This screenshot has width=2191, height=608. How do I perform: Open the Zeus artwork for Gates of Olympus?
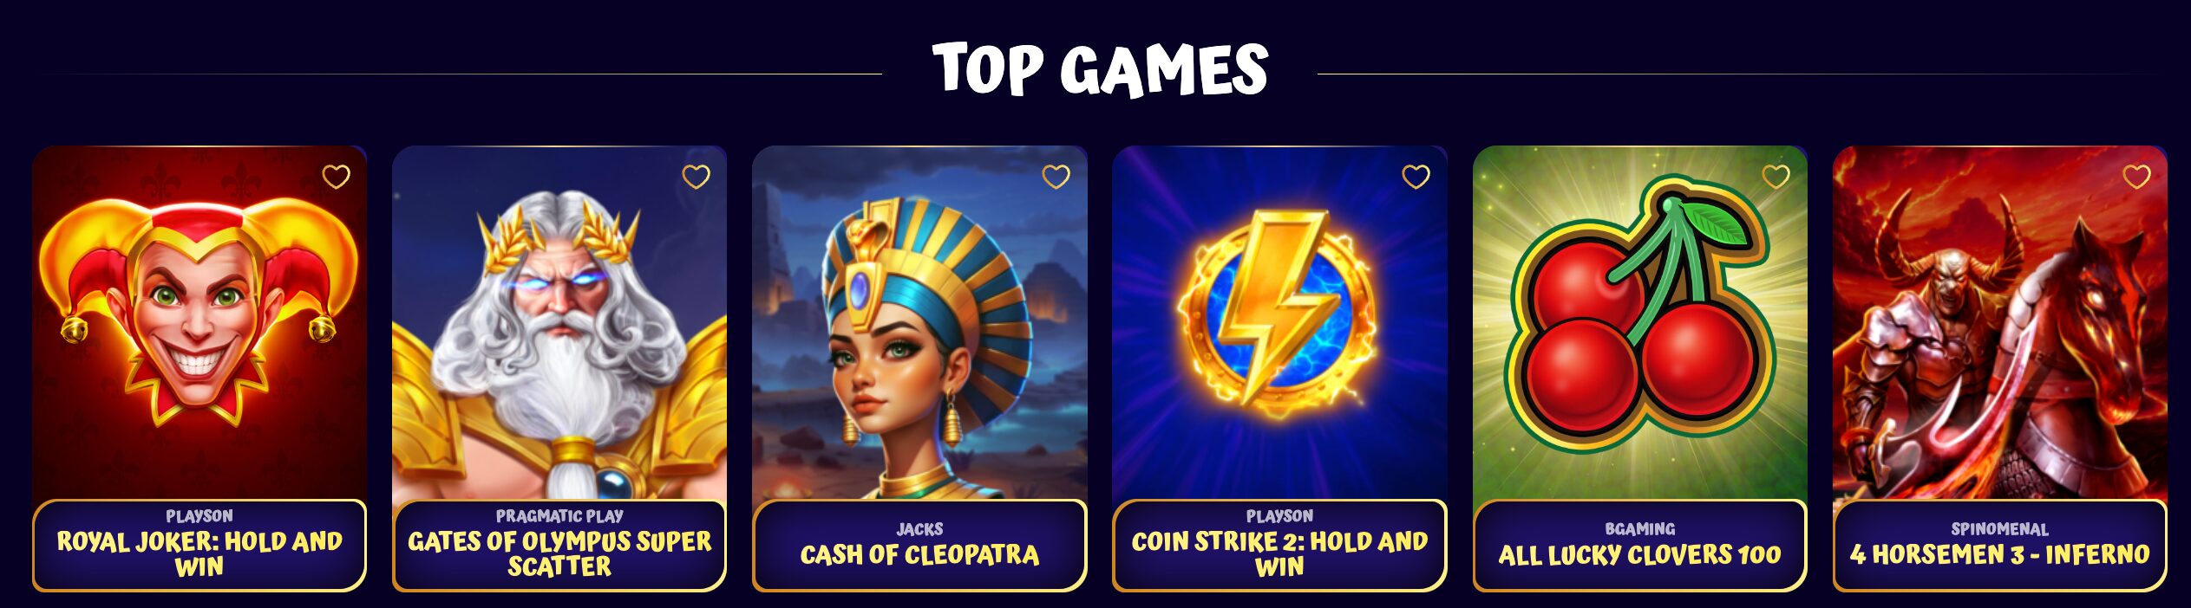pyautogui.click(x=559, y=322)
